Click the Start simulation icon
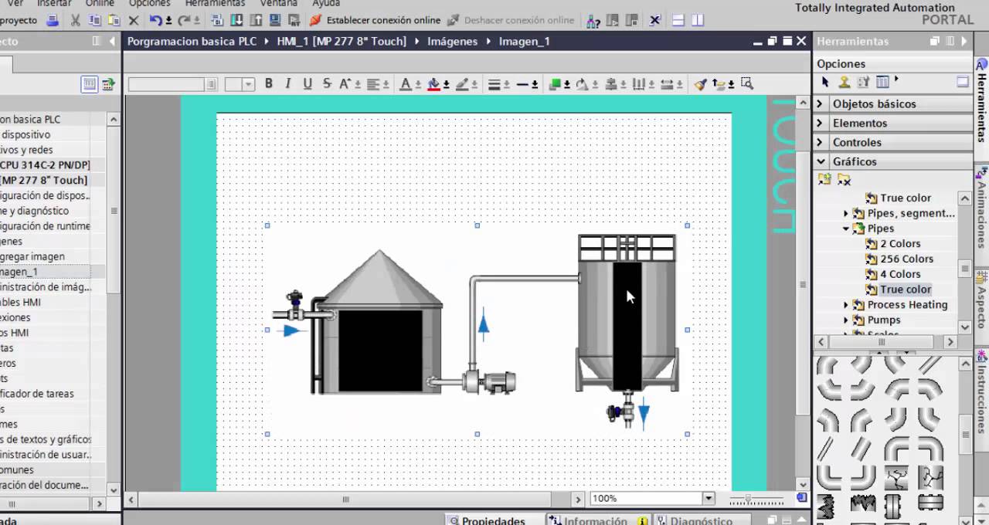 [274, 20]
